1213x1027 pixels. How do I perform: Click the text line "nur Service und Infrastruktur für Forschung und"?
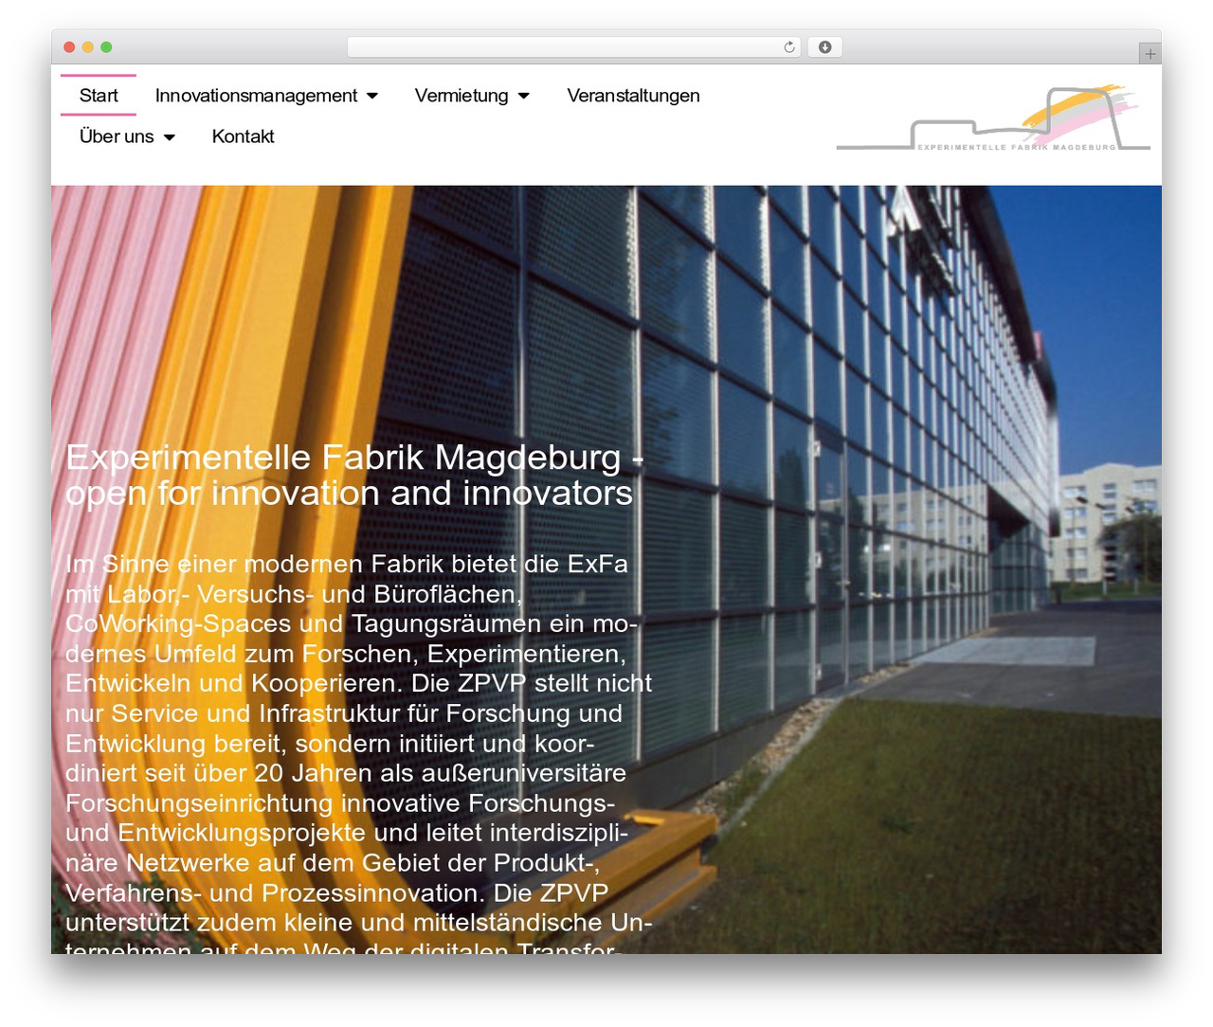[344, 713]
